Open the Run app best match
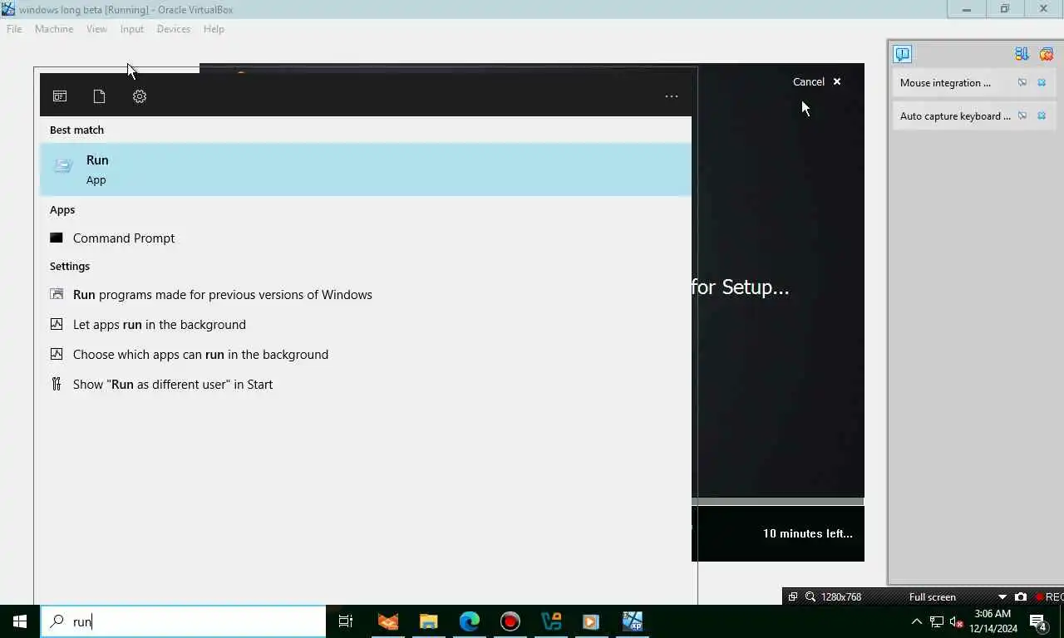This screenshot has width=1064, height=638. pos(366,169)
